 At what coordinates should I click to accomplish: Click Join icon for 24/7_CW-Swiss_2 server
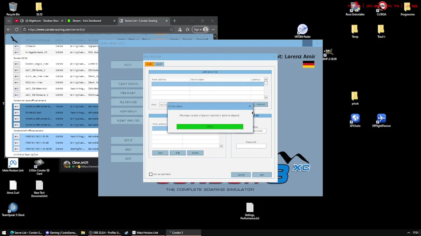click(x=16, y=70)
